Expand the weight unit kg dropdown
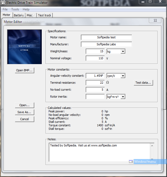The height and width of the screenshot is (177, 167). (x=123, y=51)
